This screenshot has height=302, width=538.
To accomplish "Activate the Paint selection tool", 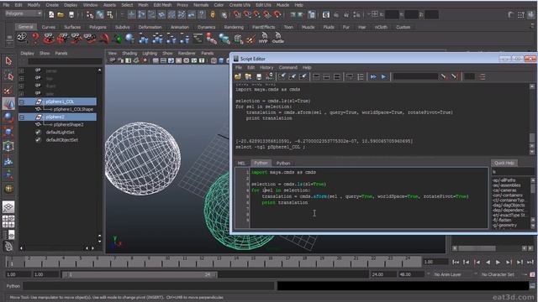I will coord(8,90).
